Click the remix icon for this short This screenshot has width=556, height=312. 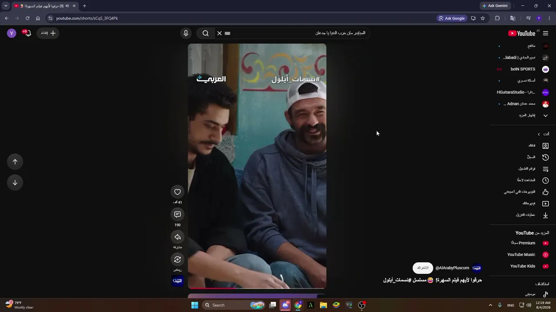click(177, 260)
